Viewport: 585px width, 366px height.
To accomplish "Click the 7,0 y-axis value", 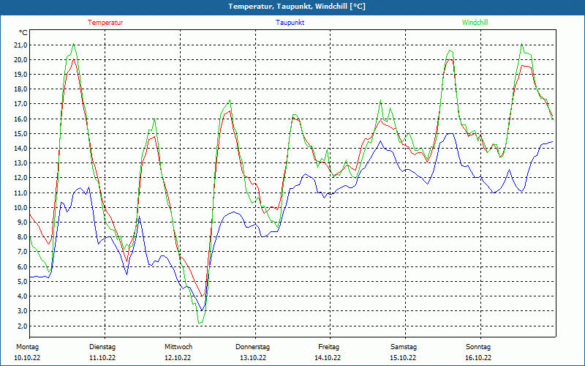I will [22, 252].
